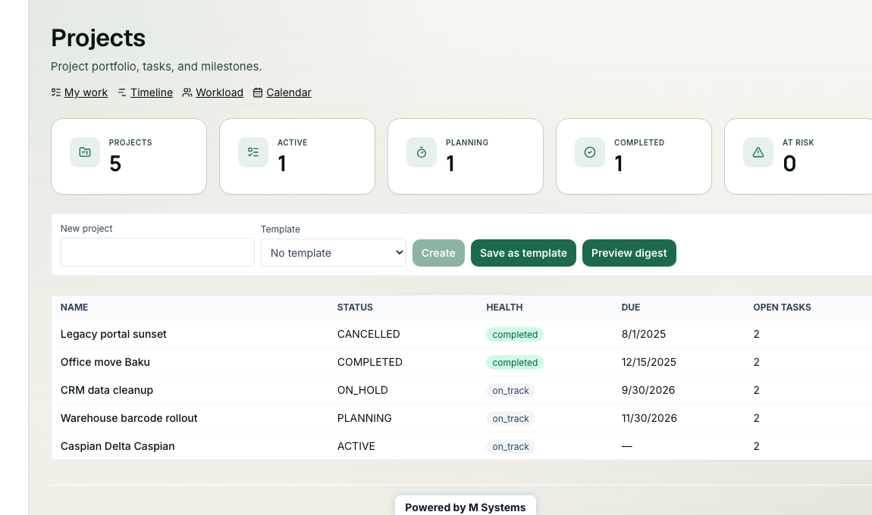
Task: Click the Powered by M Systems badge
Action: coord(466,507)
